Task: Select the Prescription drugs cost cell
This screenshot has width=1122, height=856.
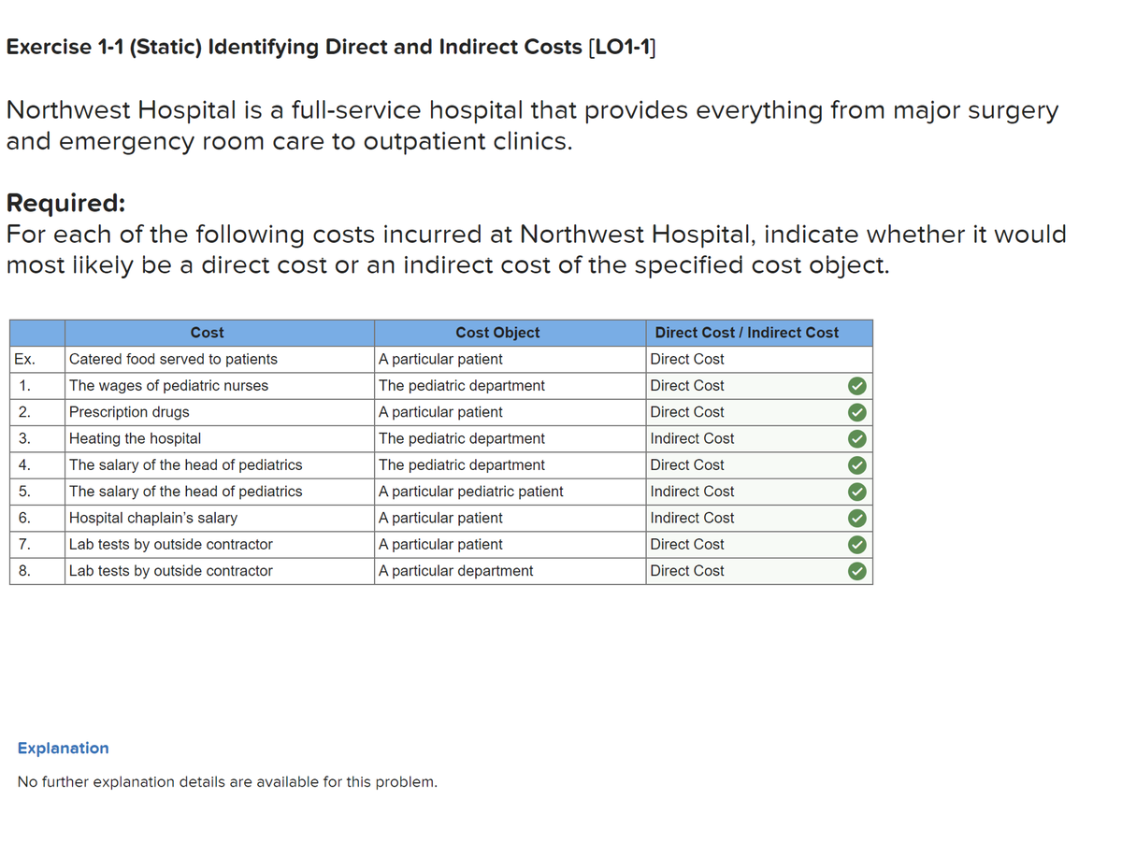Action: tap(220, 412)
